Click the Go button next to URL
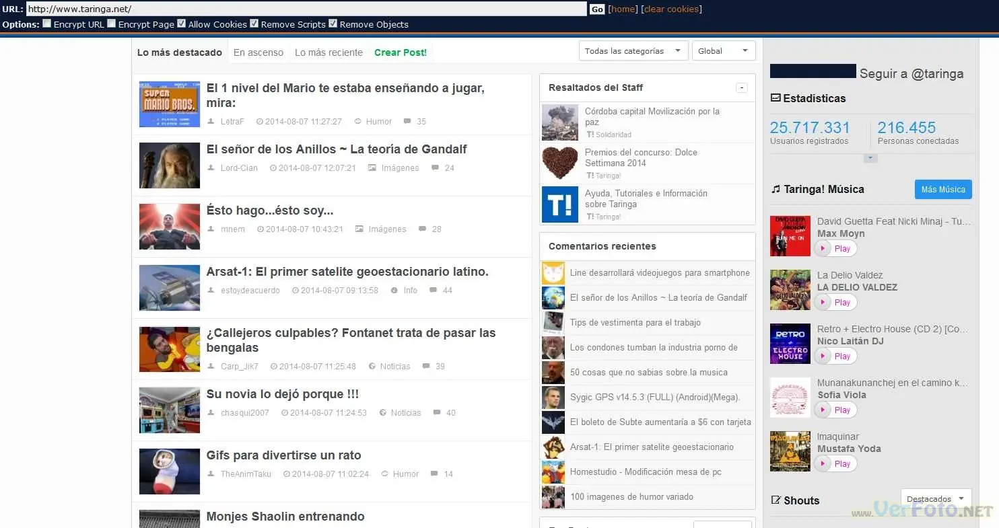The image size is (999, 528). pos(597,9)
